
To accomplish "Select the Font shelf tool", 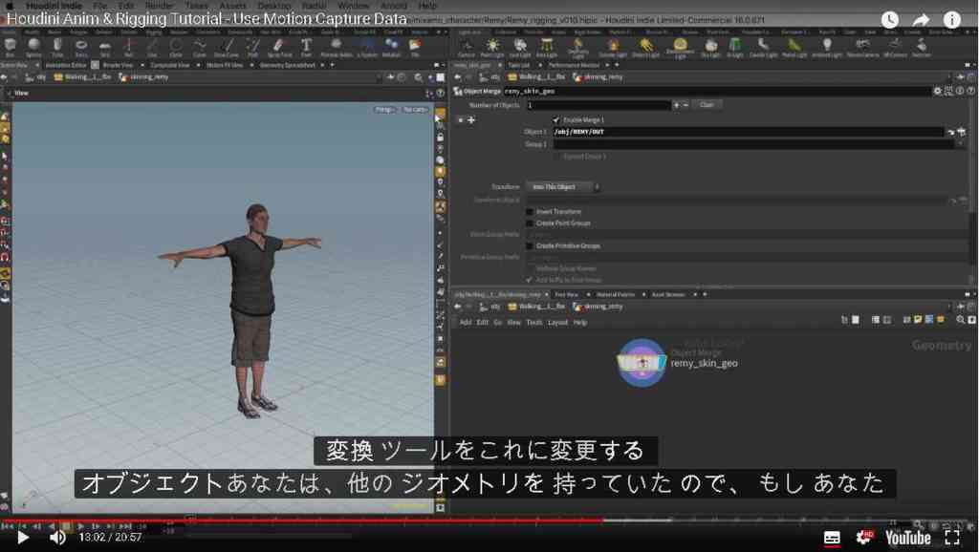I will (x=306, y=47).
